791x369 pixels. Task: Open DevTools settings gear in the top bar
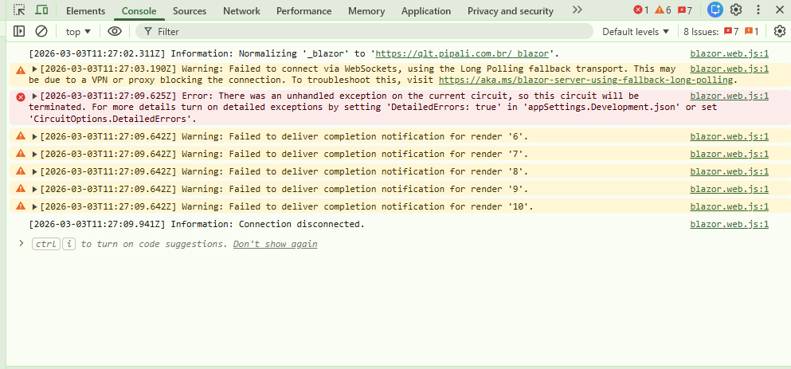click(x=736, y=10)
